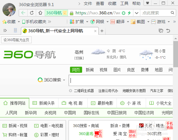Expand the 翻译 dropdown arrow

[x=128, y=22]
